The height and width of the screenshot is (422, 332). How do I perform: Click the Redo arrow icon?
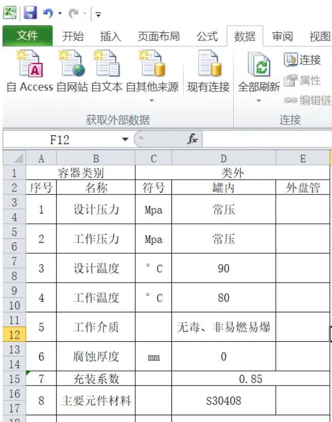[74, 13]
